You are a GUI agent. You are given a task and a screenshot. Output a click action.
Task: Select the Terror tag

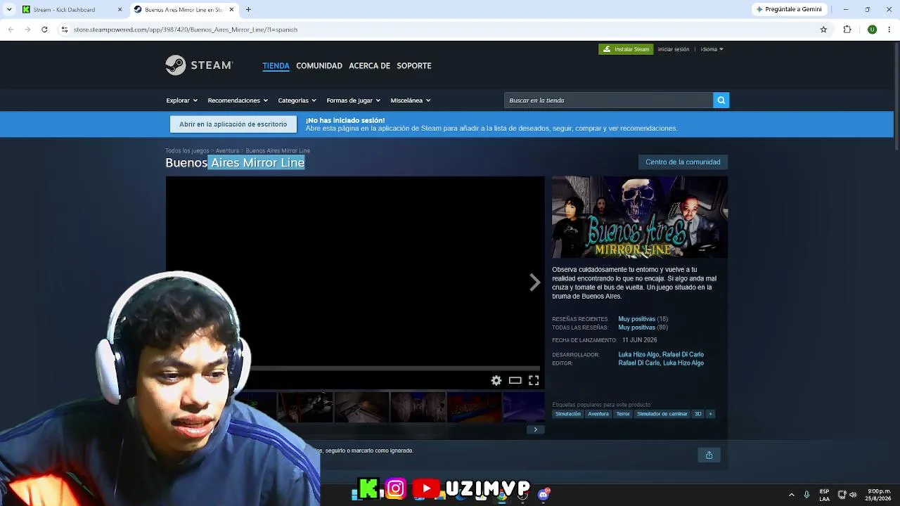click(x=623, y=414)
